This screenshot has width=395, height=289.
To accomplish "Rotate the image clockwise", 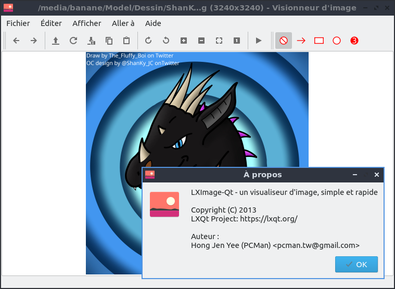I will [x=148, y=41].
